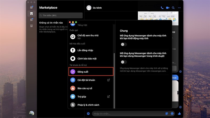The width and height of the screenshot is (210, 118).
Task: Select Cảnh báo bảo mật
Action: click(91, 58)
